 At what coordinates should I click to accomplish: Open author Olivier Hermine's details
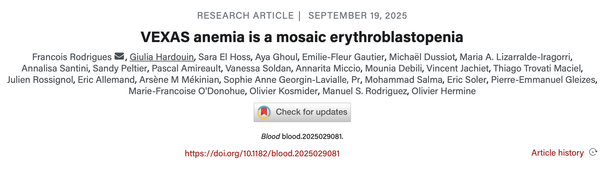point(443,91)
